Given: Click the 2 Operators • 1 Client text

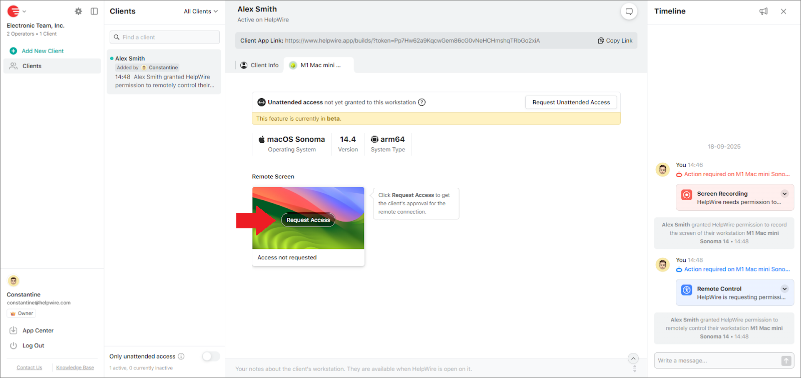Looking at the screenshot, I should [x=32, y=34].
